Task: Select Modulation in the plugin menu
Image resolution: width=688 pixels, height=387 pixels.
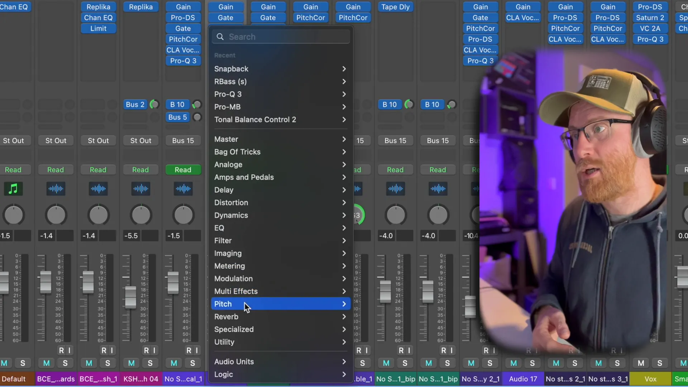Action: 281,279
